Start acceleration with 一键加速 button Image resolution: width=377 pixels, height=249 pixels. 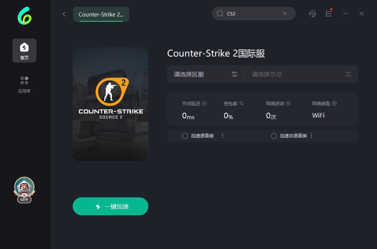tap(111, 206)
